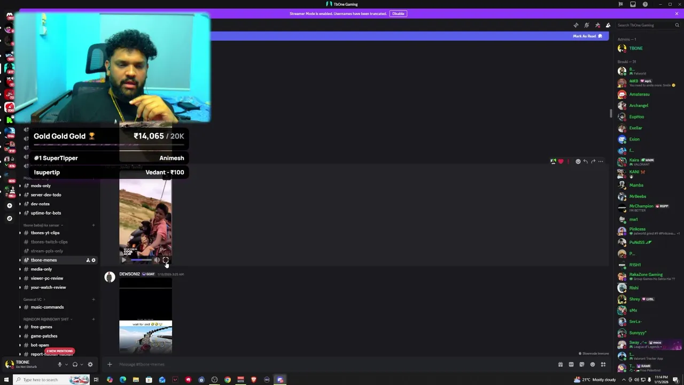Open the media-only channel
The height and width of the screenshot is (385, 684).
[x=41, y=269]
